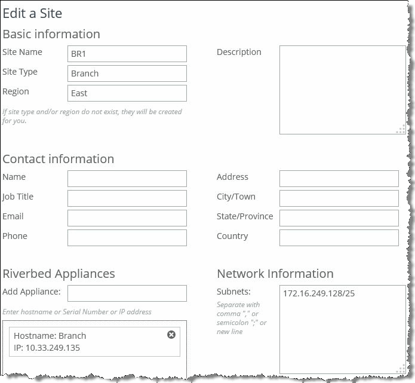Screen dimensions: 415x383
Task: Click the Country input field
Action: coord(339,238)
